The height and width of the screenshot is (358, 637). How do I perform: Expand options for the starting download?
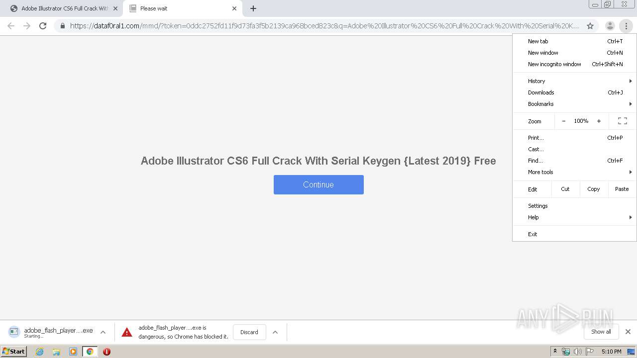103,332
